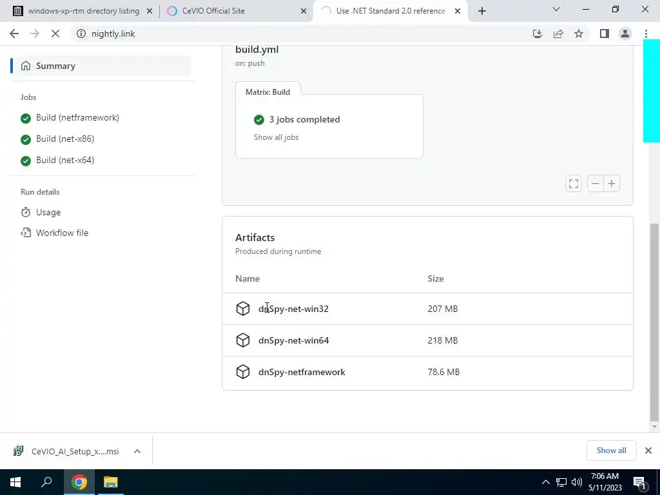Screen dimensions: 660x495
Task: Click the package icon beside dnSpy-net-win64
Action: [243, 340]
